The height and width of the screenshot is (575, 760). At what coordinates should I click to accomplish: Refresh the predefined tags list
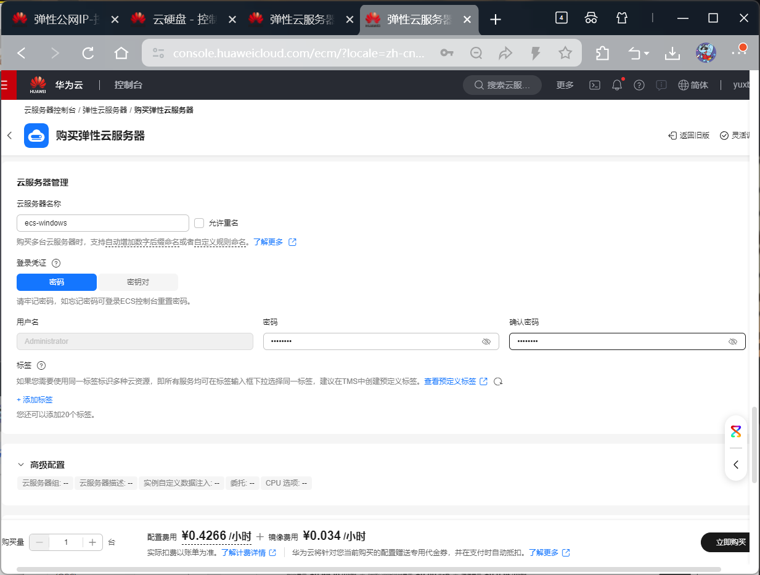499,381
